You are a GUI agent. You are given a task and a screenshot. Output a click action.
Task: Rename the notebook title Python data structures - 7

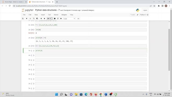click(x=47, y=10)
